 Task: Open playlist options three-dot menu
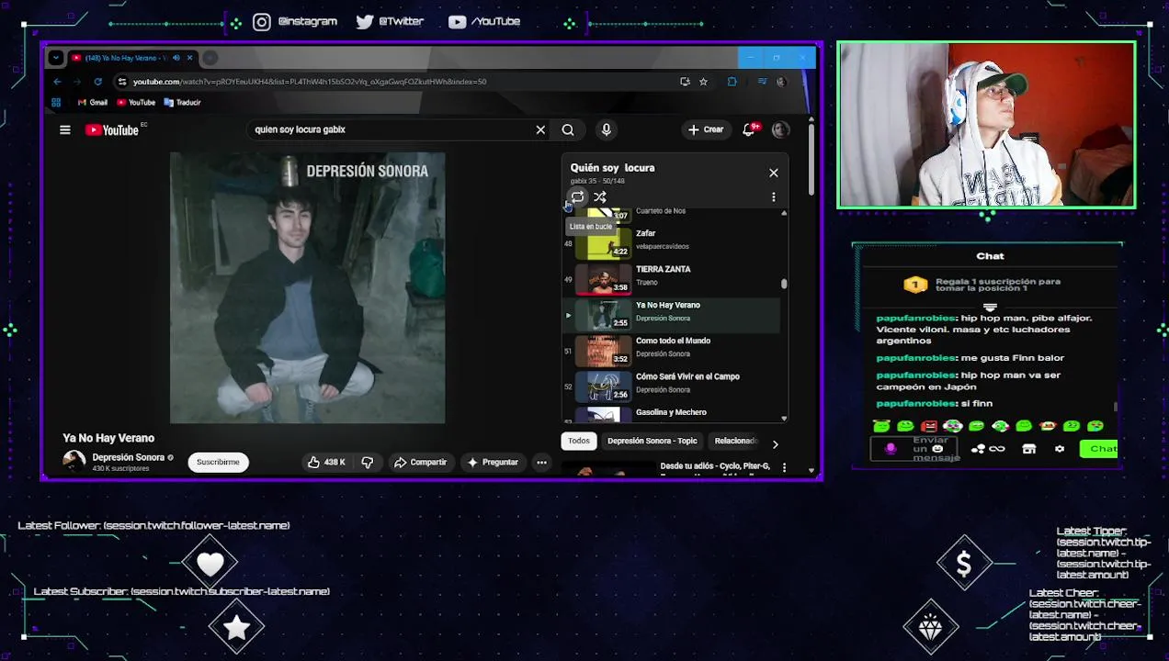click(773, 197)
